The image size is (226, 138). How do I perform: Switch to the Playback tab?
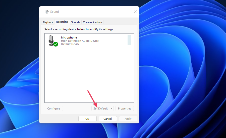[48, 22]
